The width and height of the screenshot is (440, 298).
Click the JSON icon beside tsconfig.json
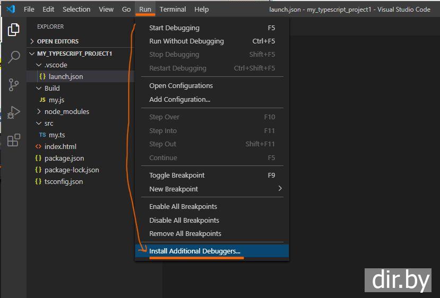click(38, 181)
